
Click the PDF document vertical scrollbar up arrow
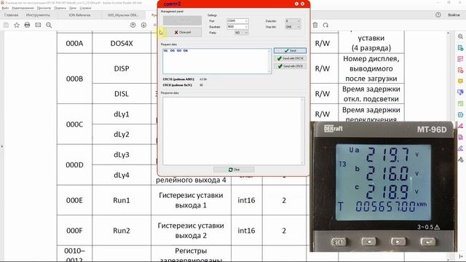tap(449, 33)
